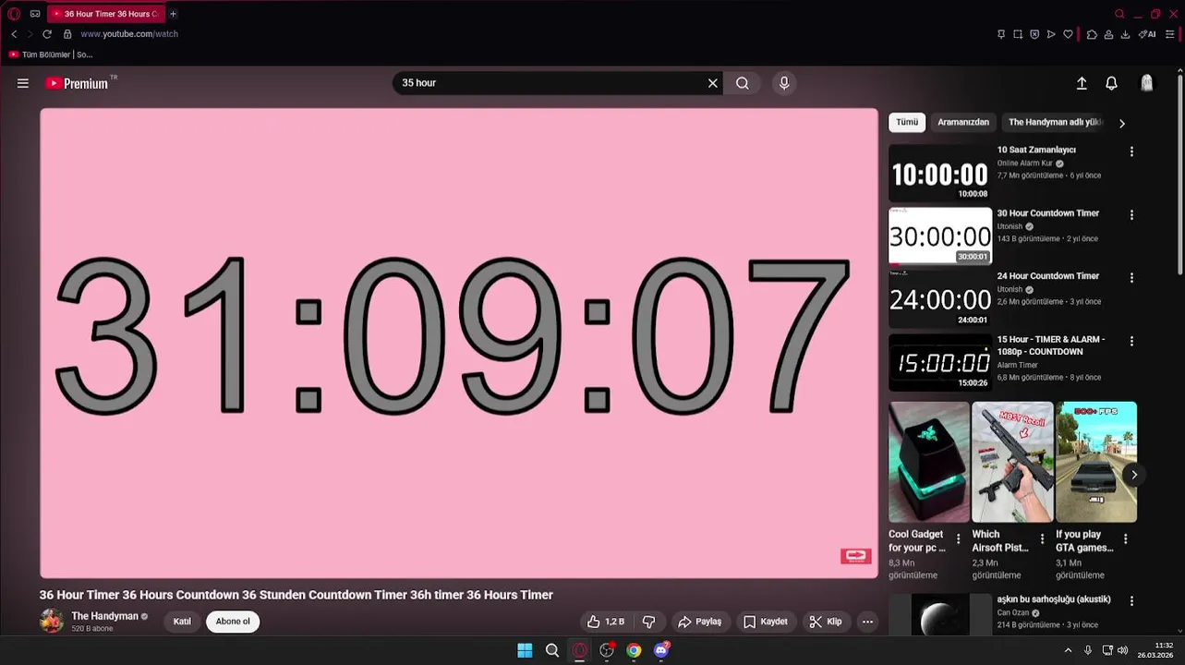Switch to the 36 Hour Timer tab

pyautogui.click(x=105, y=14)
